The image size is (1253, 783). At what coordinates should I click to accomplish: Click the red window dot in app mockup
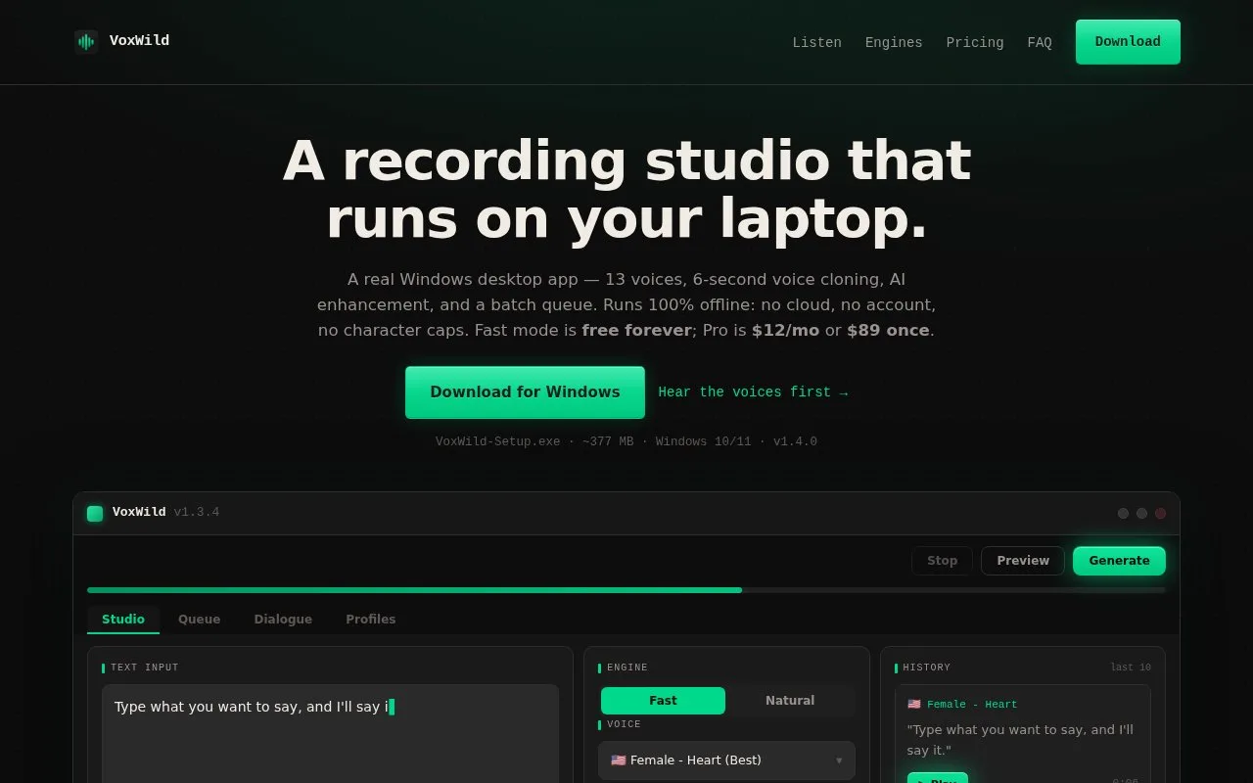[x=1161, y=514]
